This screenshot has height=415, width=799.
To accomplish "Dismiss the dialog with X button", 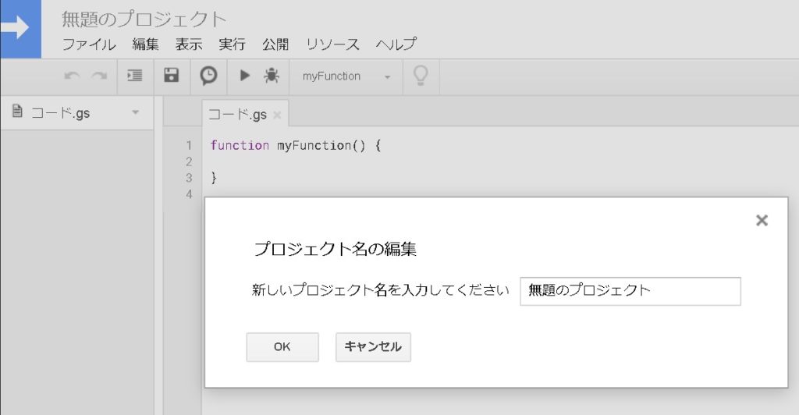I will (762, 221).
